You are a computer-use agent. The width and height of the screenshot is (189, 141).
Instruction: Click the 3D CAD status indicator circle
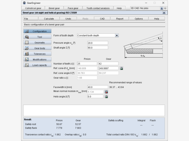pyautogui.click(x=165, y=8)
